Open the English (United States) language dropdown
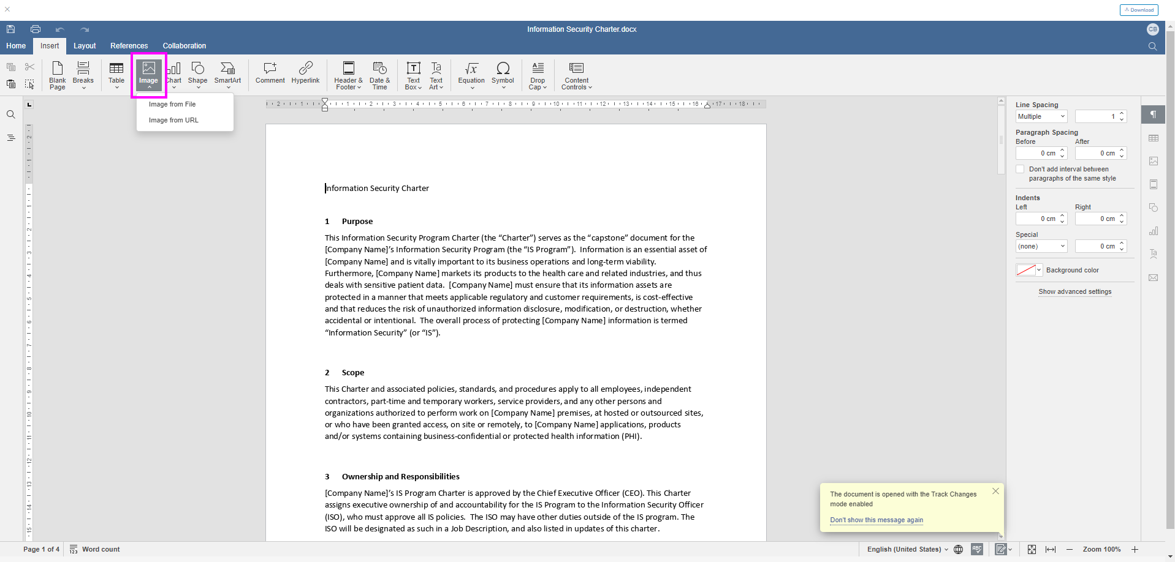Viewport: 1175px width, 562px height. coord(907,549)
